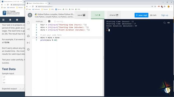
Task: Clear the console with the eraser icon
Action: (x=169, y=23)
